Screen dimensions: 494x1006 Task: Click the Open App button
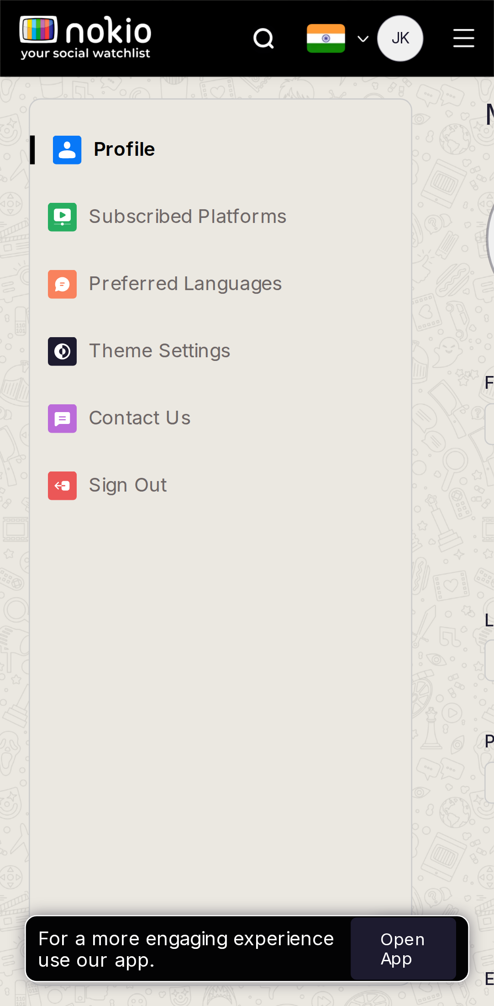[403, 949]
